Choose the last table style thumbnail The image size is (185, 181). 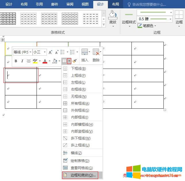(x=91, y=18)
